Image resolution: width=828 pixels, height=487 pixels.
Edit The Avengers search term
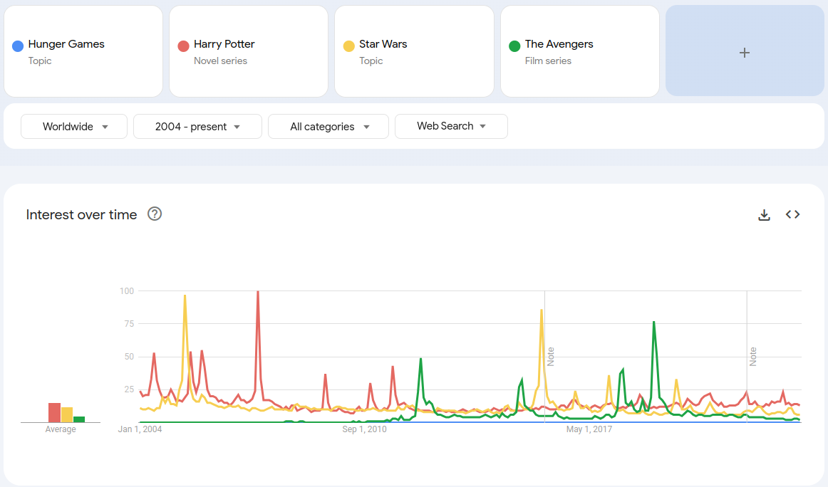559,44
